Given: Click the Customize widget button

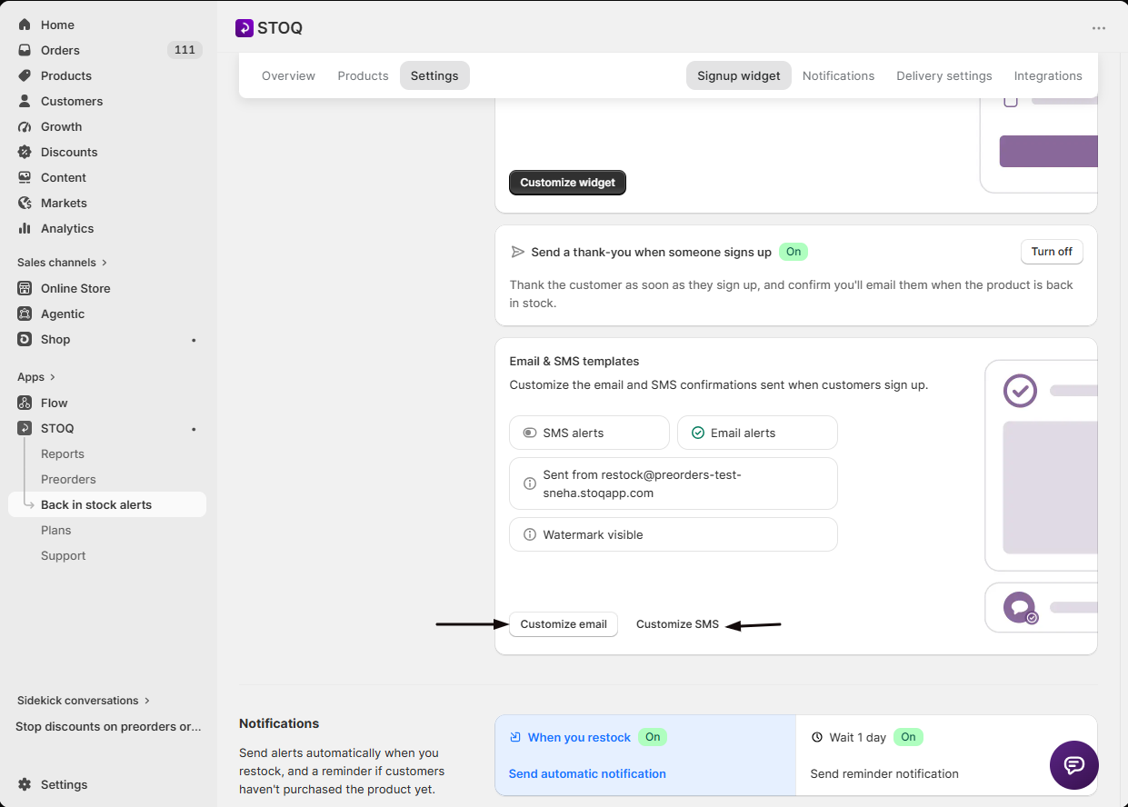Looking at the screenshot, I should click(567, 183).
